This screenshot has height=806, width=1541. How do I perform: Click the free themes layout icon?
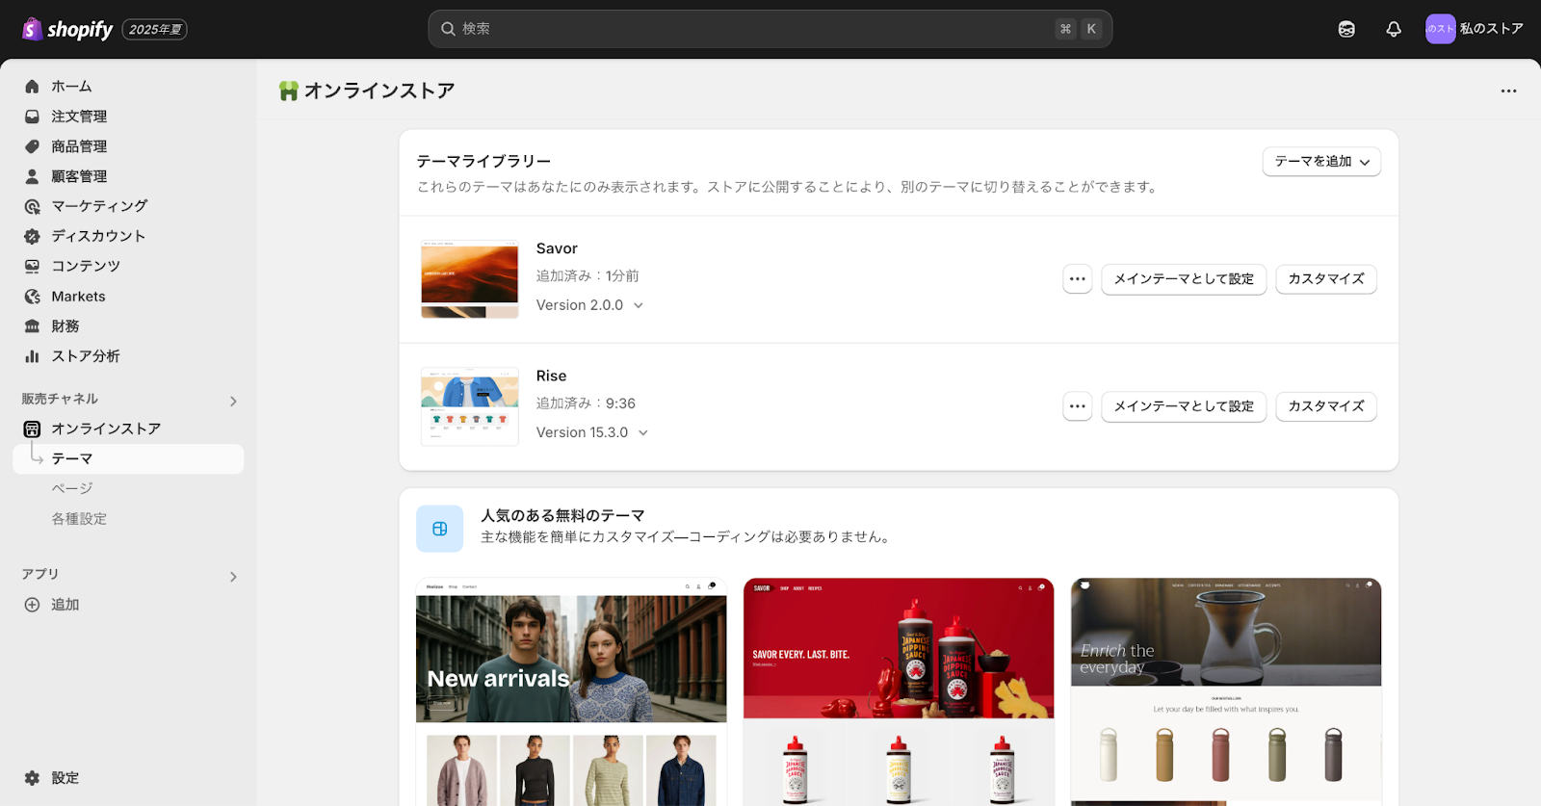[x=439, y=529]
